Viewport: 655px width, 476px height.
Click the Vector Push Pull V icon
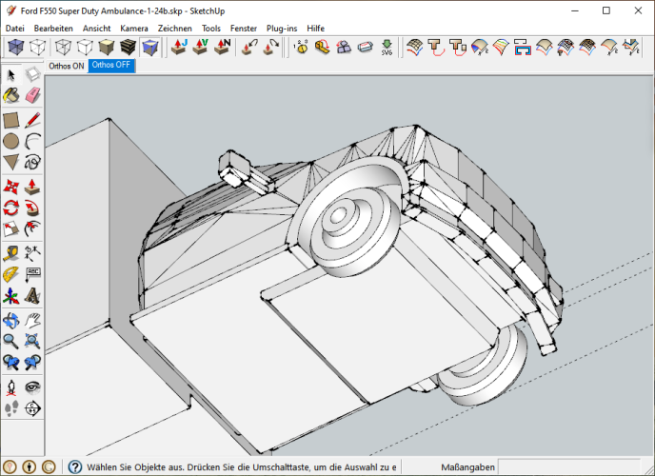(x=200, y=48)
